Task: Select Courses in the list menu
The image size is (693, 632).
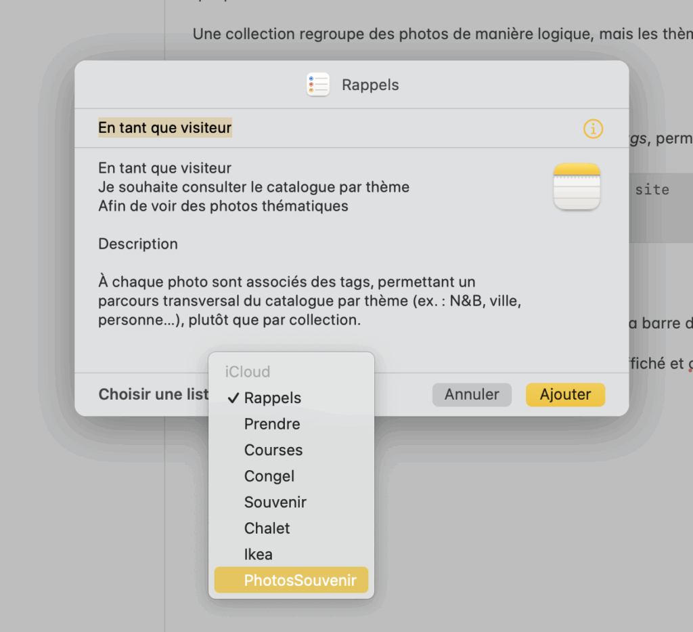Action: (x=273, y=450)
